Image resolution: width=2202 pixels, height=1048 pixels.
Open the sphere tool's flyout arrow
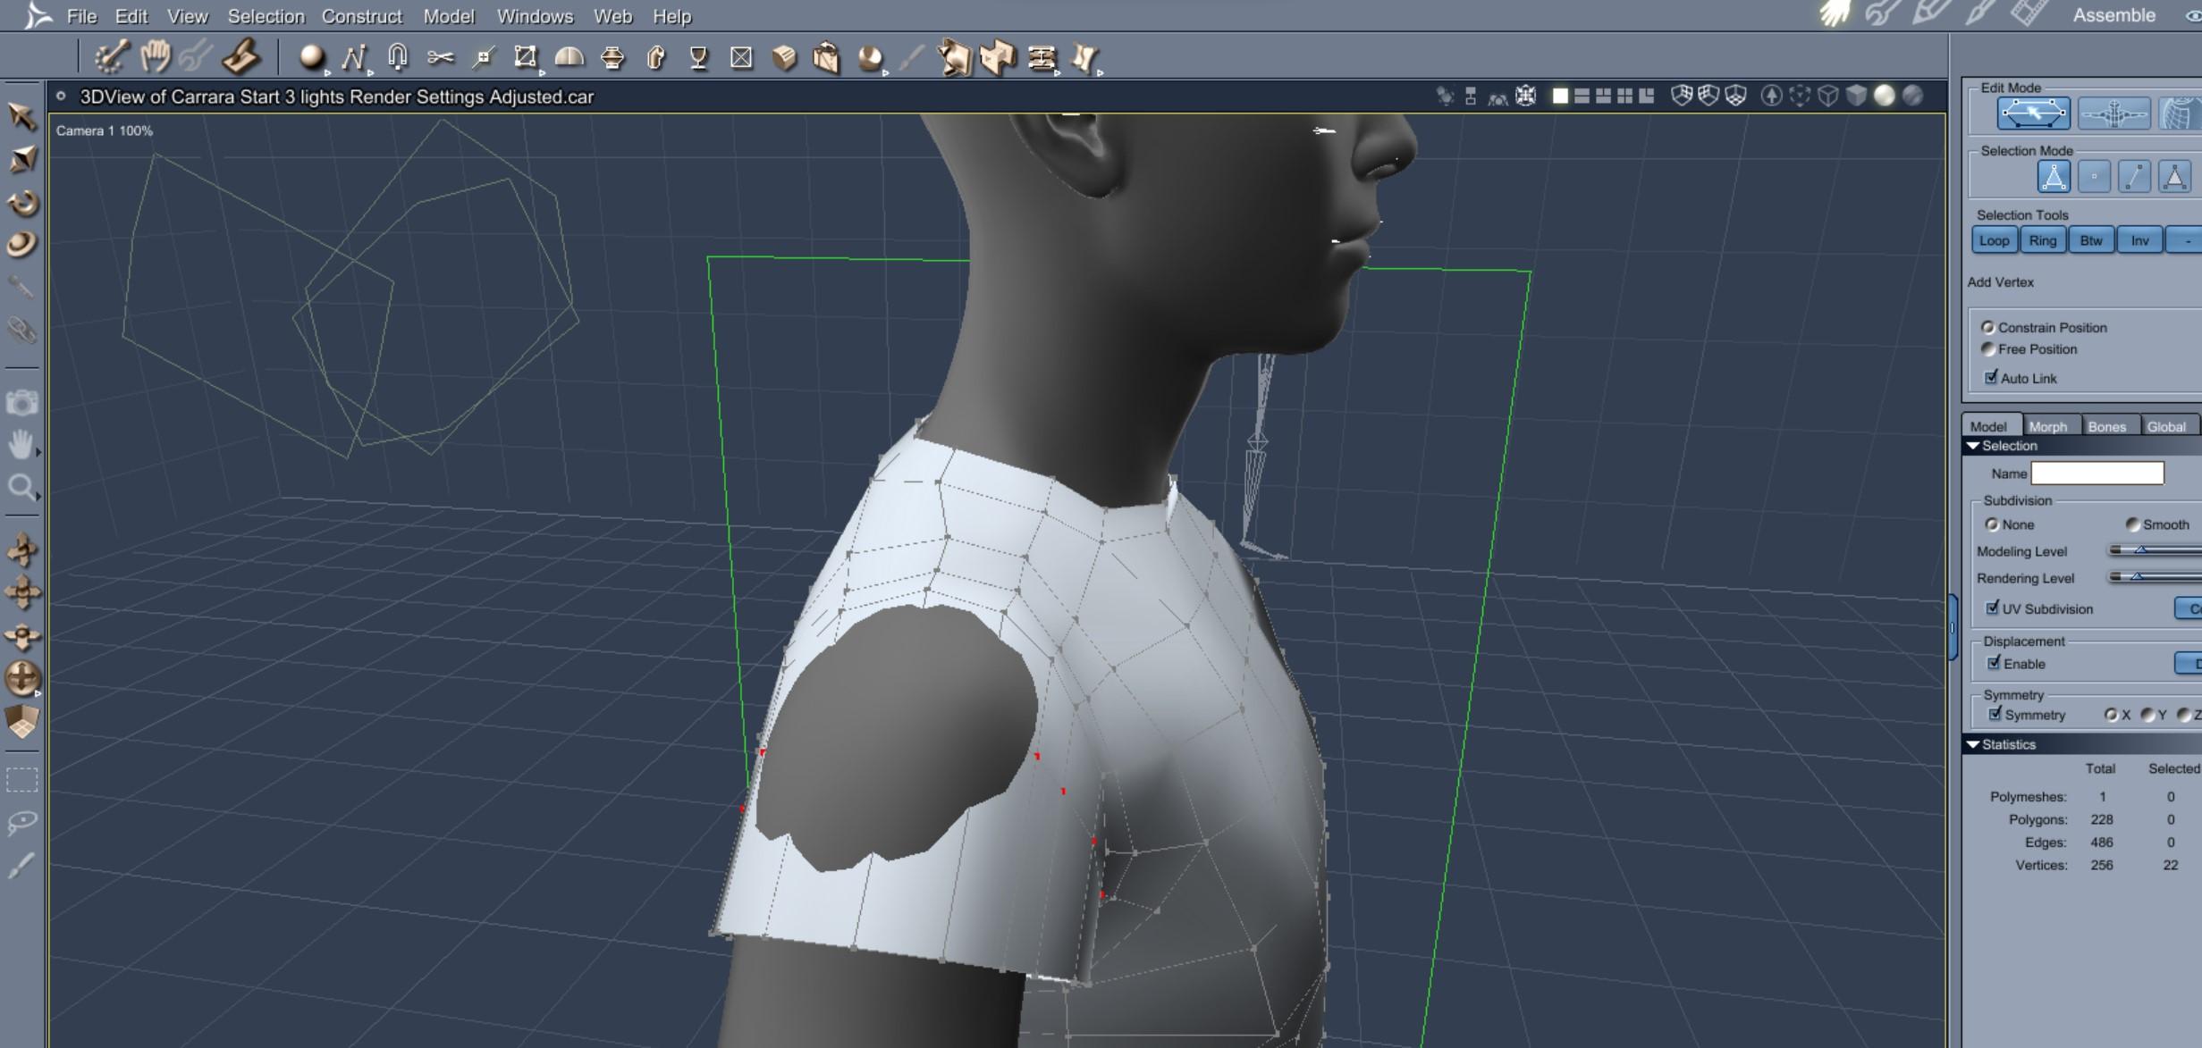point(327,72)
